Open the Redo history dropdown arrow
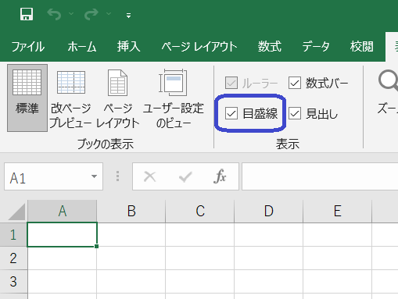 click(109, 13)
